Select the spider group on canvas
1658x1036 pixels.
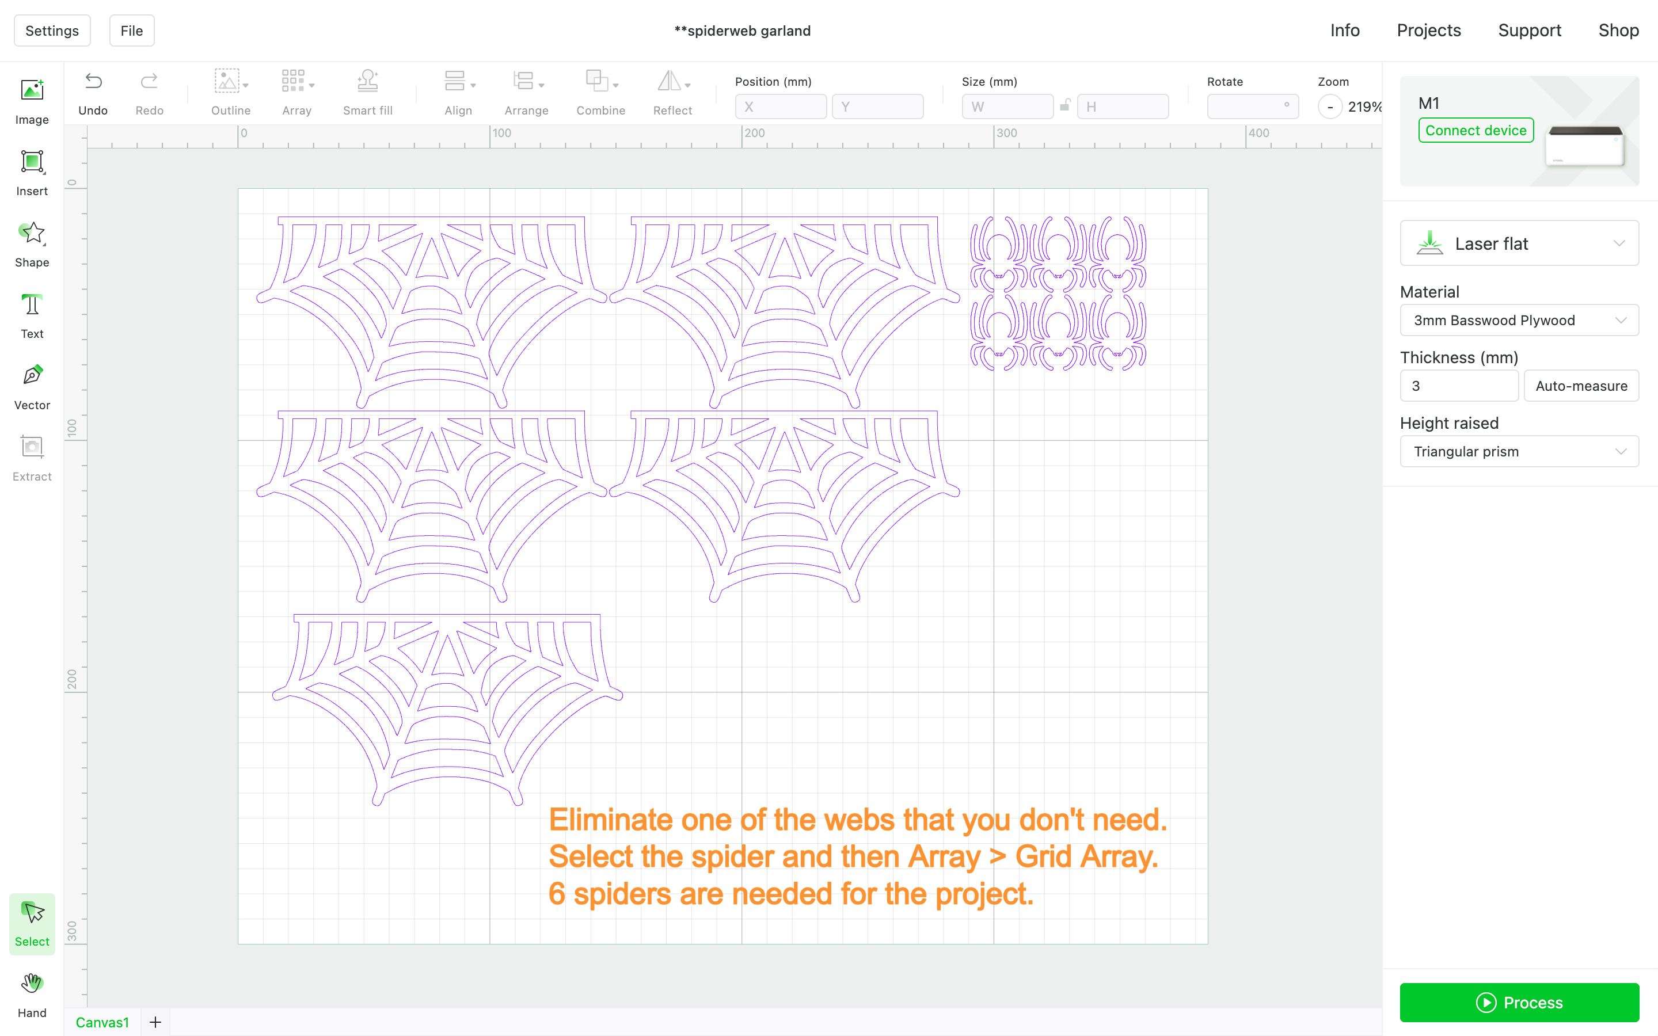coord(1058,294)
